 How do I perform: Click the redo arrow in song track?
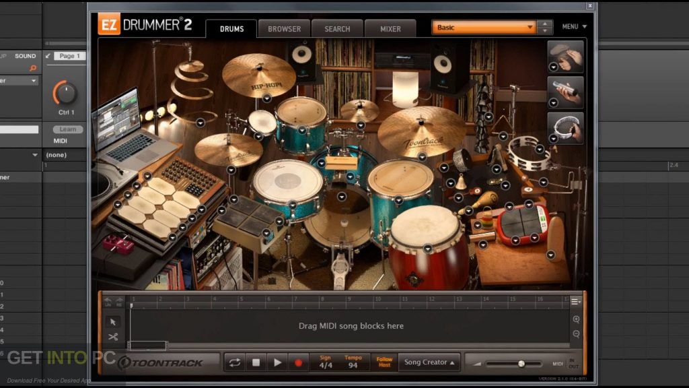tap(119, 301)
